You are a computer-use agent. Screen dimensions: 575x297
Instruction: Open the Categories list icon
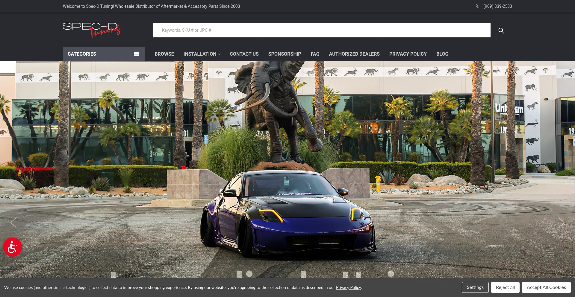coord(136,54)
